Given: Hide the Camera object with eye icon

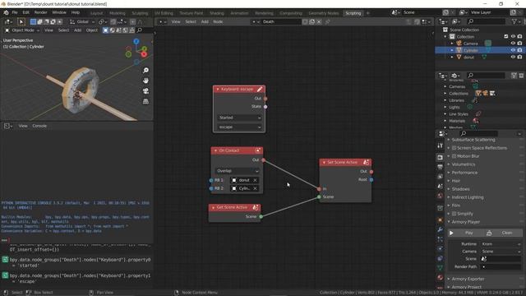Looking at the screenshot, I should 513,44.
